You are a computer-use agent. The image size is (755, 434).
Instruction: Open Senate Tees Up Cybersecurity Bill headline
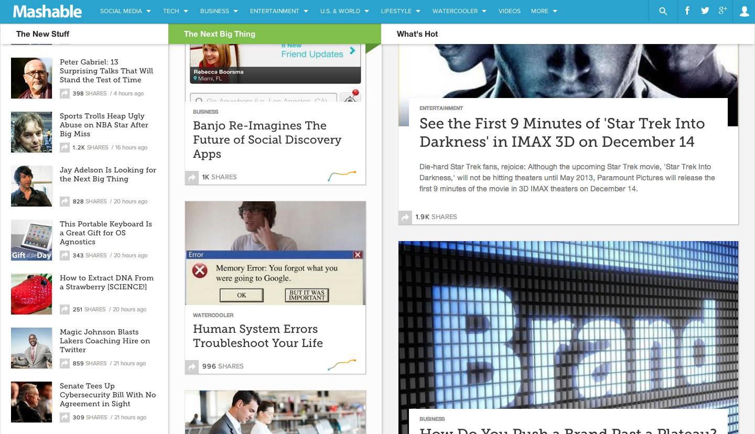[107, 395]
